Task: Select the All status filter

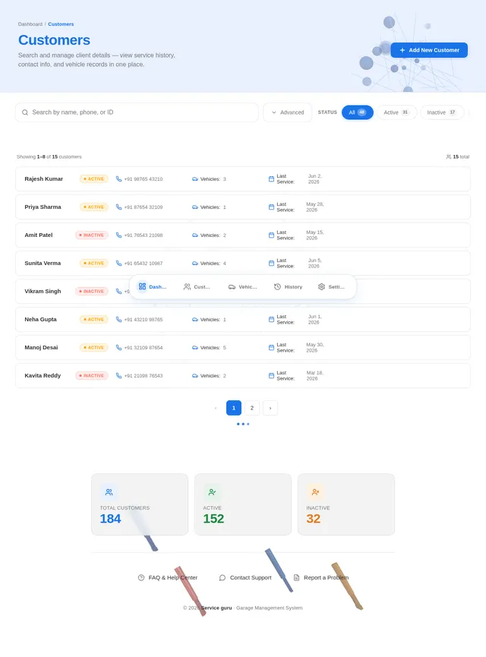Action: 358,112
